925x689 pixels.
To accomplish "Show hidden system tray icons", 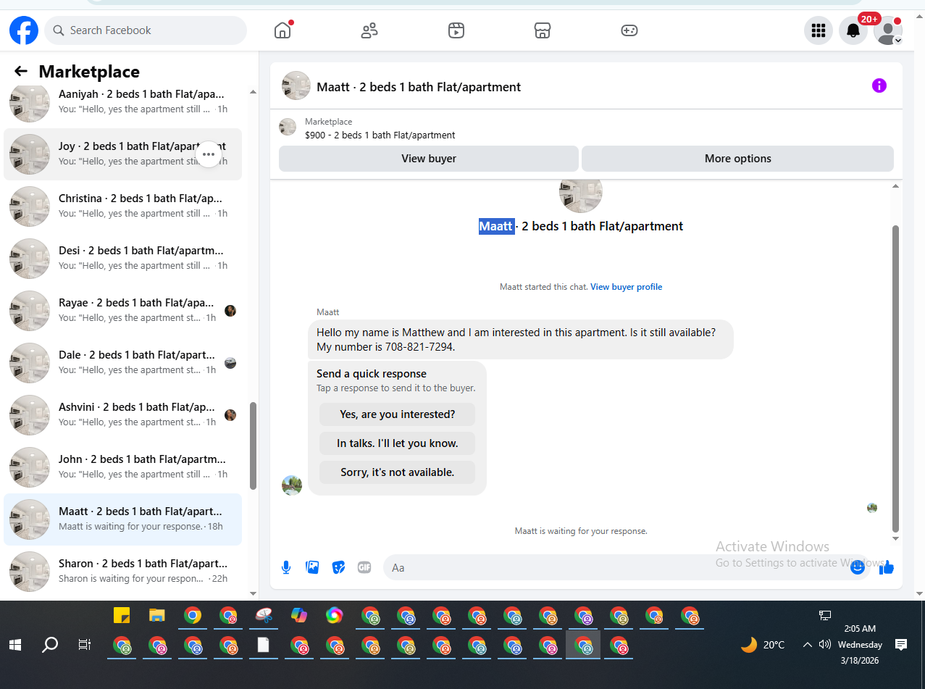I will click(x=808, y=644).
